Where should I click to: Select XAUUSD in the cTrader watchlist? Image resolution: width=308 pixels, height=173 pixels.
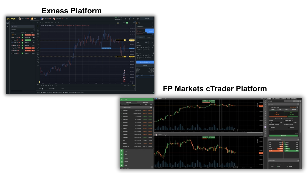[137, 110]
